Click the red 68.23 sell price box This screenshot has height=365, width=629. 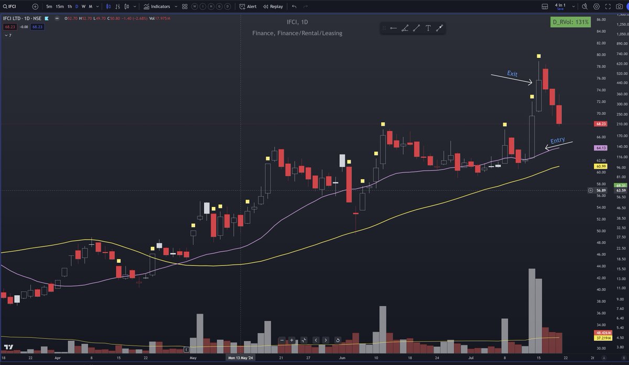[x=11, y=27]
